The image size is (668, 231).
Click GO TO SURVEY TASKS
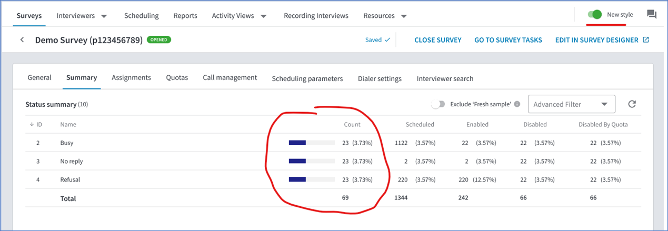click(x=508, y=40)
